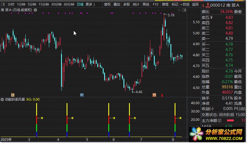Click the diamond icon at chart top-right

[x=179, y=10]
